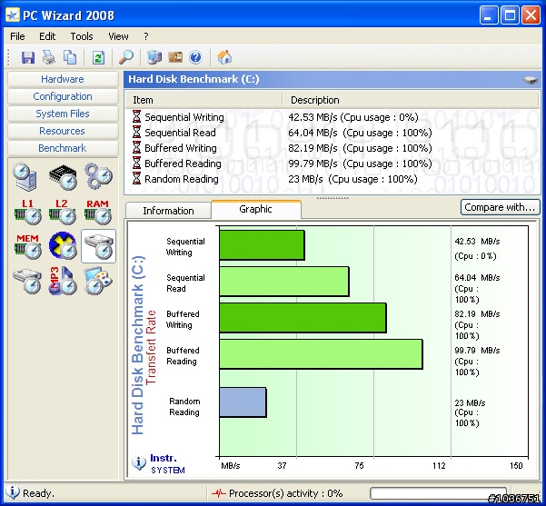Minimize the PC Wizard 2008 window
546x506 pixels.
click(489, 15)
